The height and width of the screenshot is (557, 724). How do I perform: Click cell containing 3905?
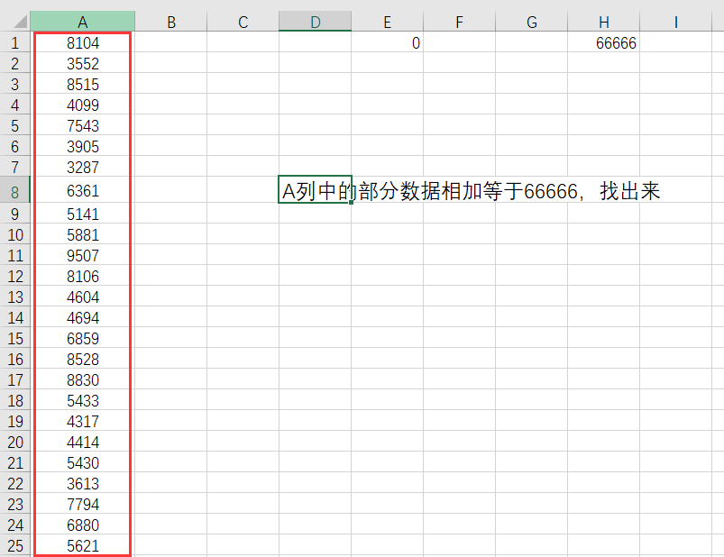tap(83, 146)
